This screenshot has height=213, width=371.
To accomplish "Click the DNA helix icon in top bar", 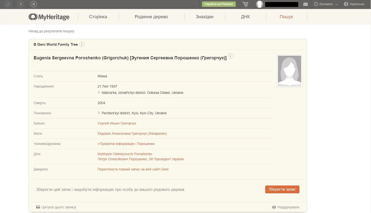I will click(x=34, y=4).
